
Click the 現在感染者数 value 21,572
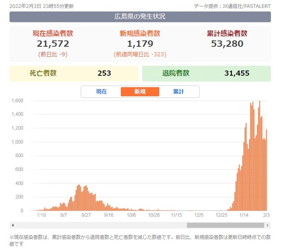click(x=53, y=44)
